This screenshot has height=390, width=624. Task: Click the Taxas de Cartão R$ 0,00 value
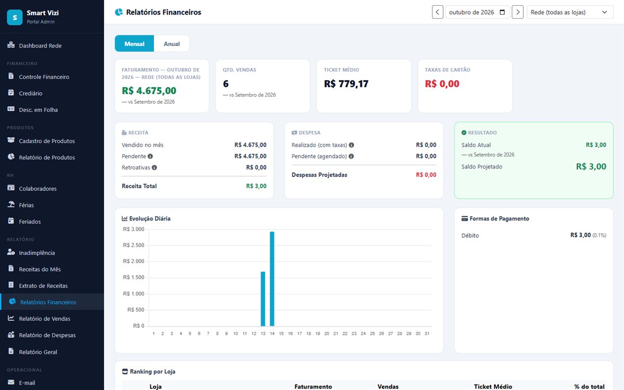pos(442,84)
